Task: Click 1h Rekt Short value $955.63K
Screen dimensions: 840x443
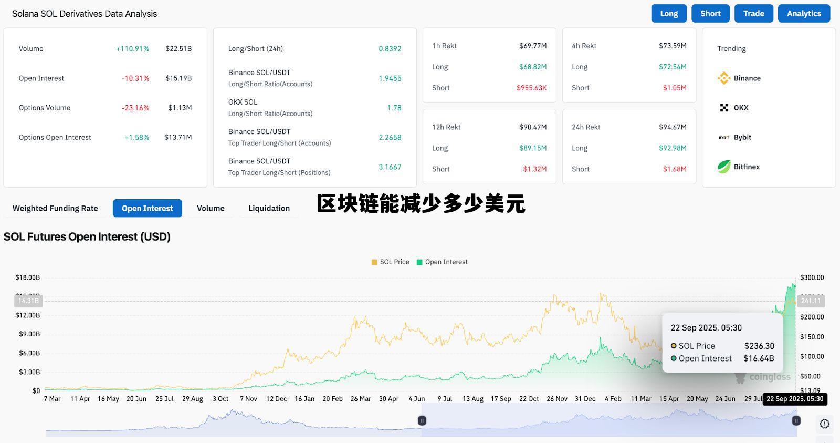Action: (x=532, y=88)
